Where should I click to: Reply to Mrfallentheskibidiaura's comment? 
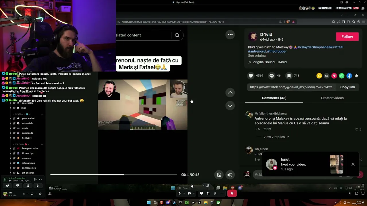coord(267,129)
